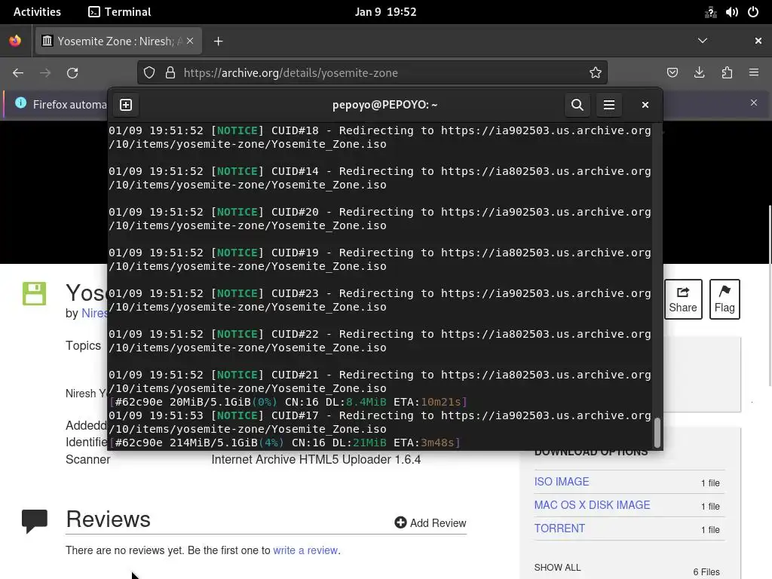Flag this archive item
Viewport: 772px width, 579px height.
725,299
